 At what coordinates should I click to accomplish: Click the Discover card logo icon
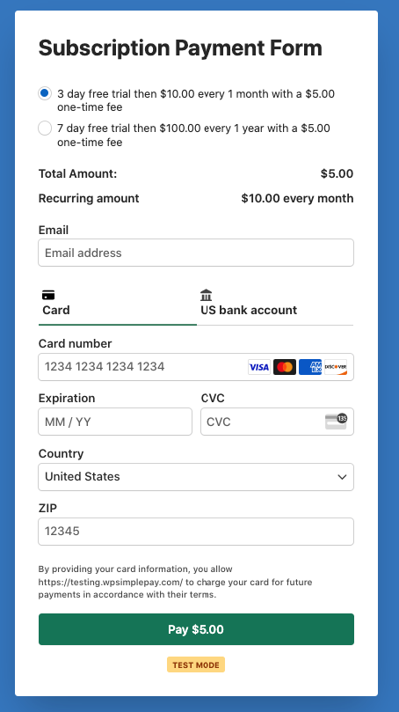(336, 367)
